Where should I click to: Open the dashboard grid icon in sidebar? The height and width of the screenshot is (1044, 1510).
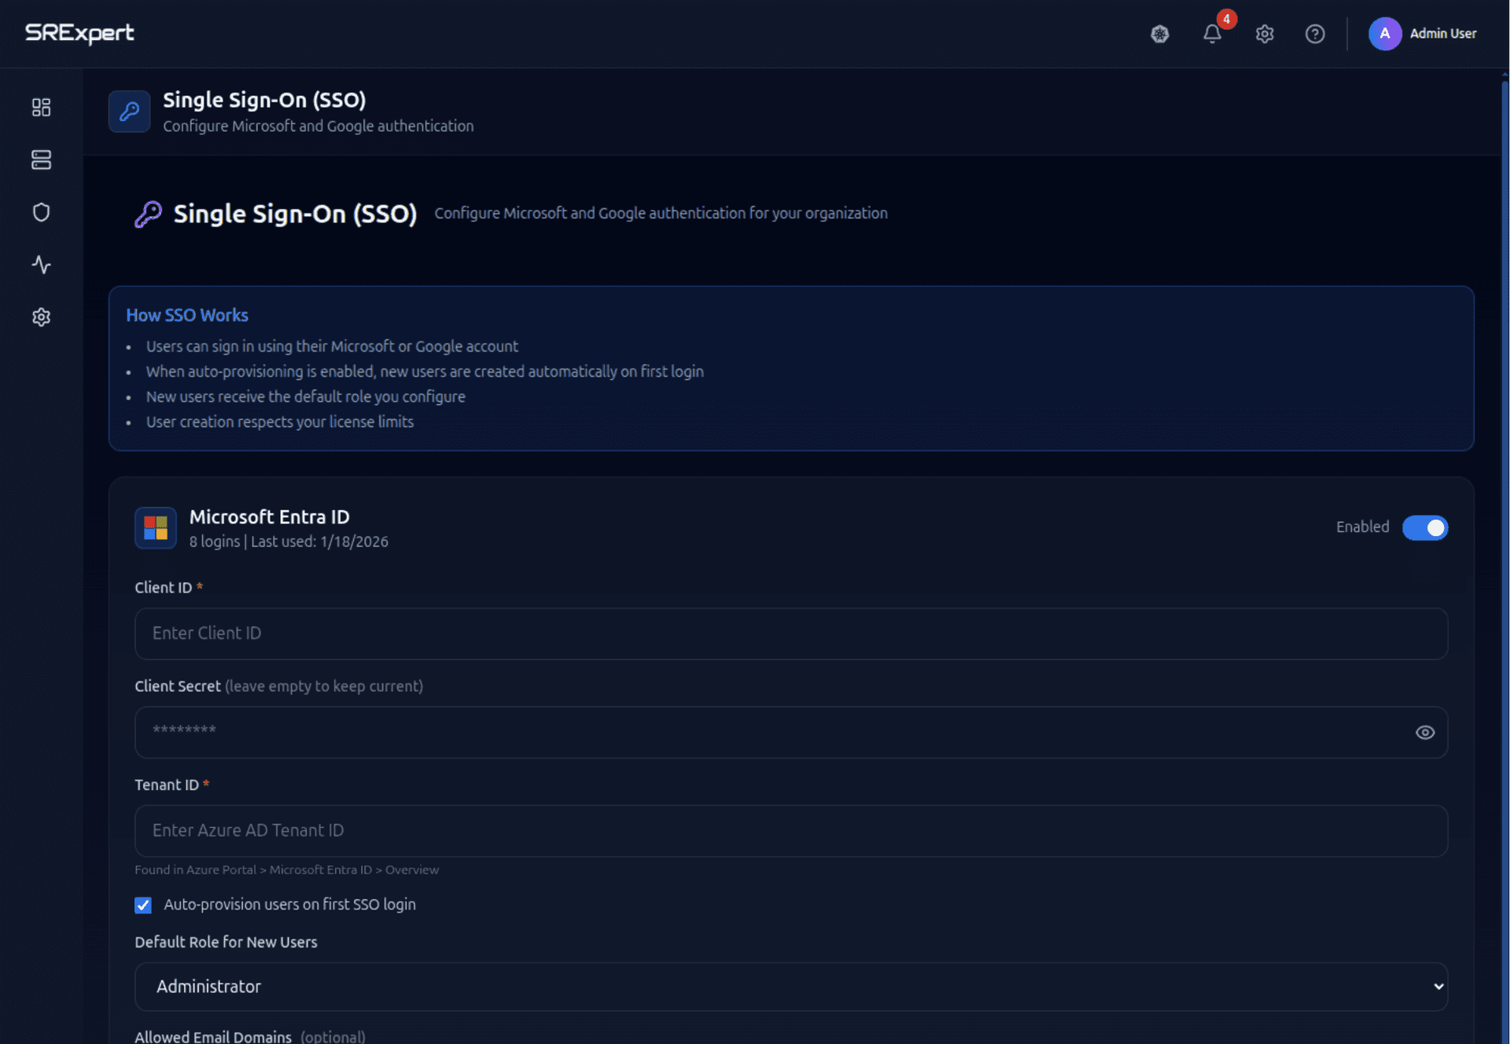(x=41, y=107)
